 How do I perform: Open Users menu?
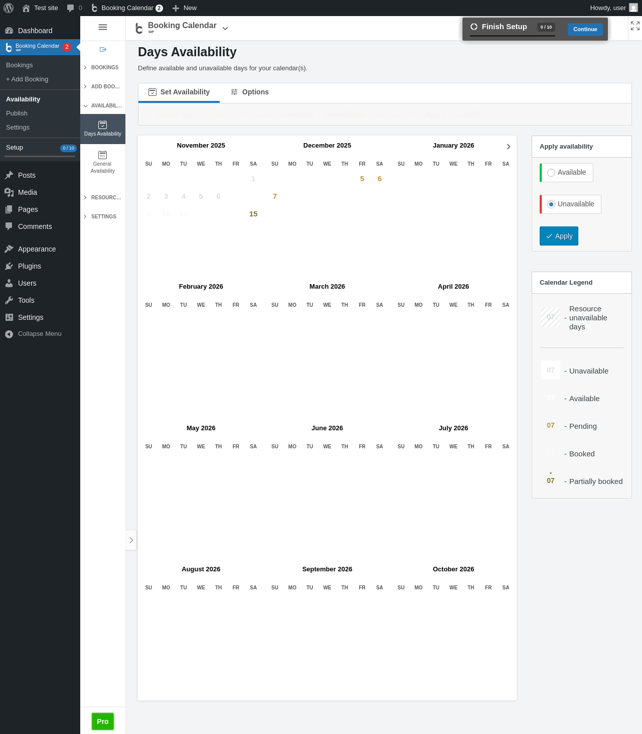coord(40,283)
